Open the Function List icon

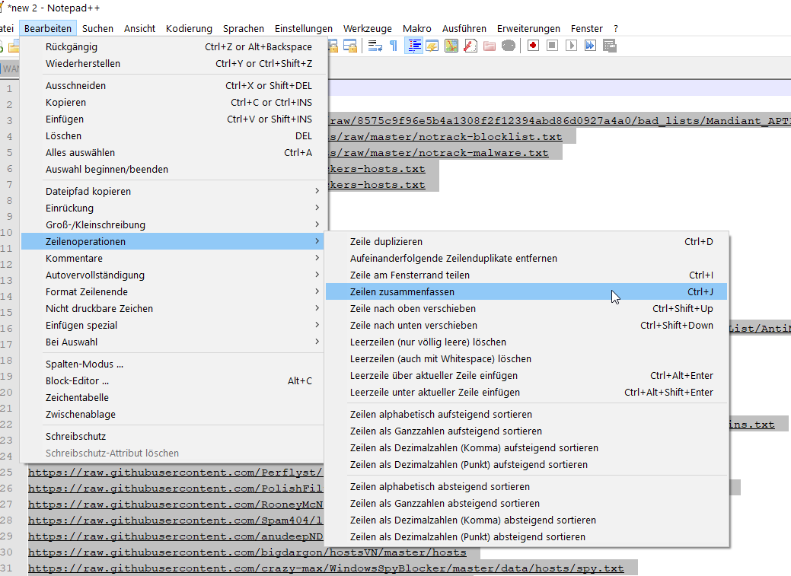pos(470,46)
